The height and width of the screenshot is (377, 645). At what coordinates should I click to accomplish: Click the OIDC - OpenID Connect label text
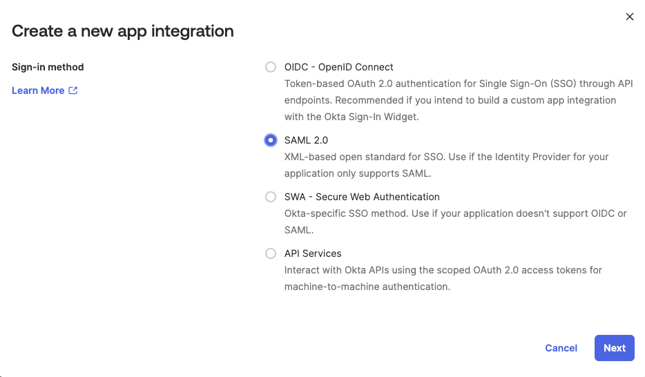(338, 67)
